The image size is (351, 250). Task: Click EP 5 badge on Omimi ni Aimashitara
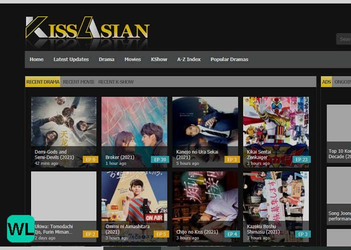pyautogui.click(x=161, y=234)
